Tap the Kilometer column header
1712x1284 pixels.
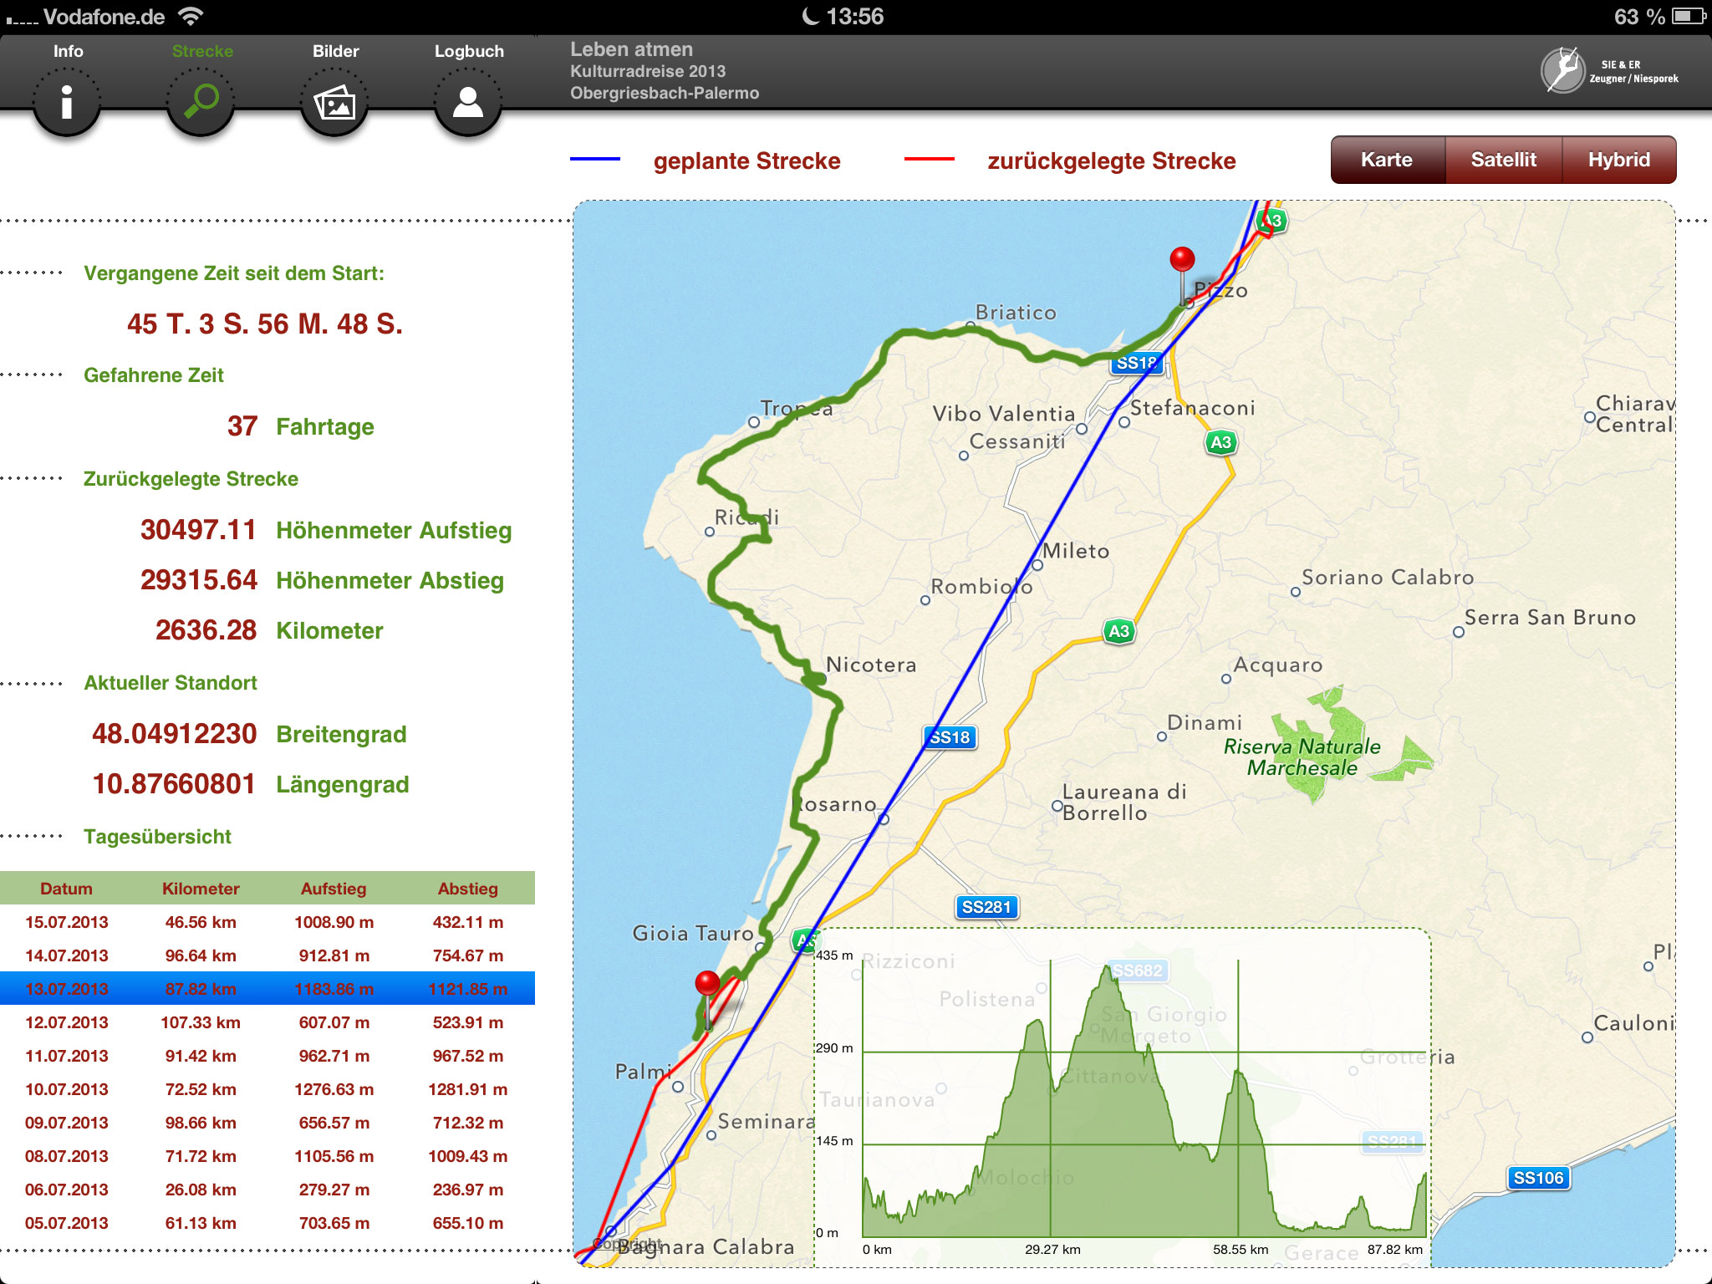pos(201,889)
